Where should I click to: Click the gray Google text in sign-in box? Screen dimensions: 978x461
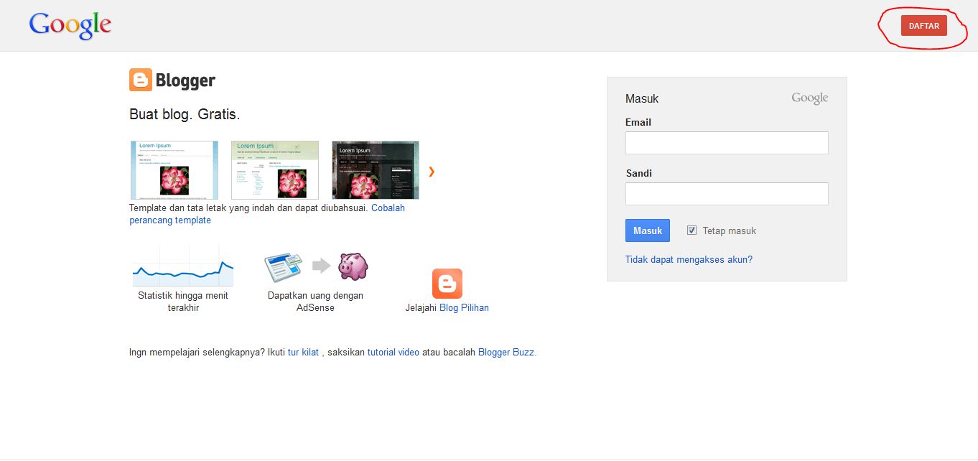(810, 98)
